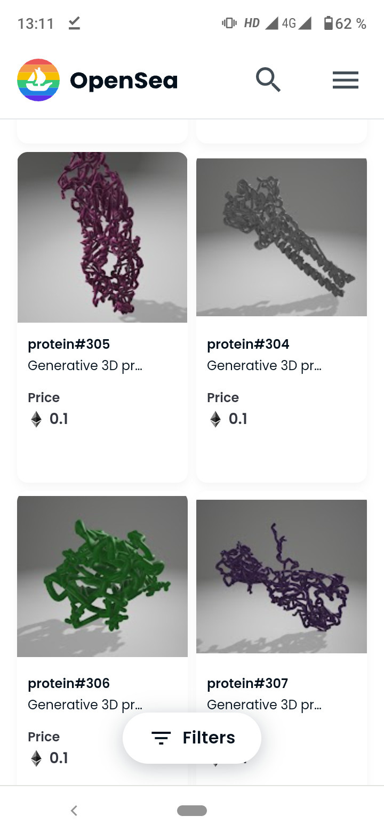This screenshot has width=384, height=832.
Task: Click the 0.1 price text of protein#305
Action: [x=60, y=419]
